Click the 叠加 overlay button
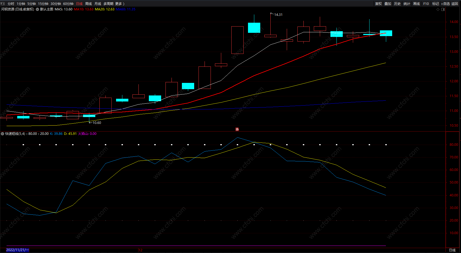 coord(388,4)
